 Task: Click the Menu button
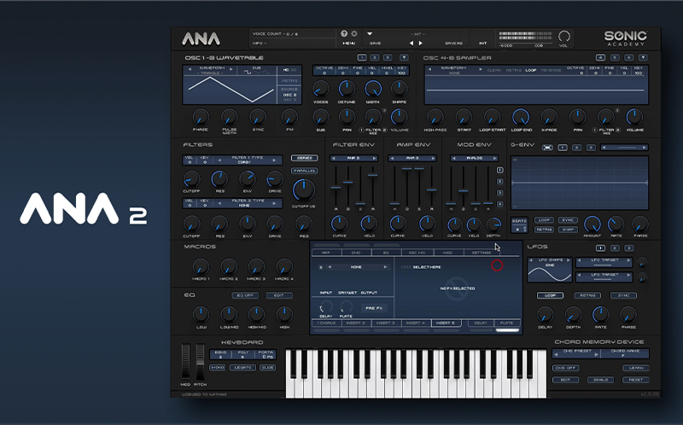pos(349,44)
